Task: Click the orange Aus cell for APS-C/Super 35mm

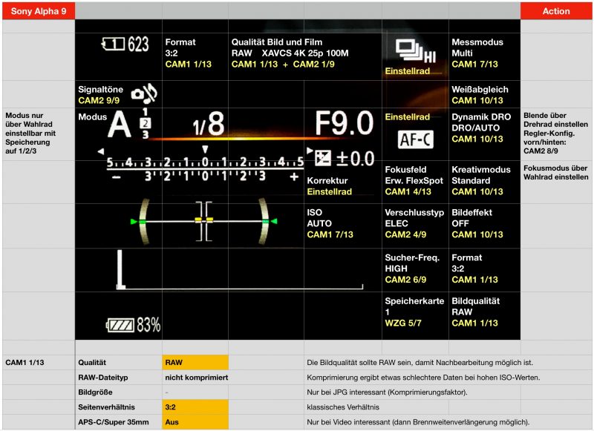Action: click(195, 422)
